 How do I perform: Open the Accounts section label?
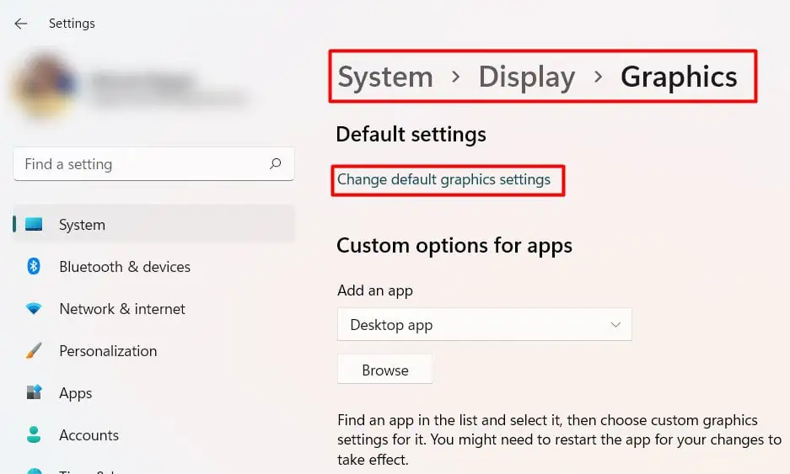(x=89, y=434)
